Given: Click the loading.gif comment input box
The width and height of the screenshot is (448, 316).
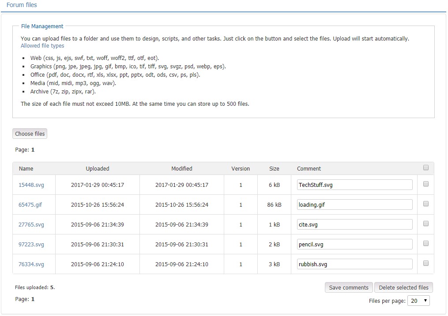Looking at the screenshot, I should [354, 204].
